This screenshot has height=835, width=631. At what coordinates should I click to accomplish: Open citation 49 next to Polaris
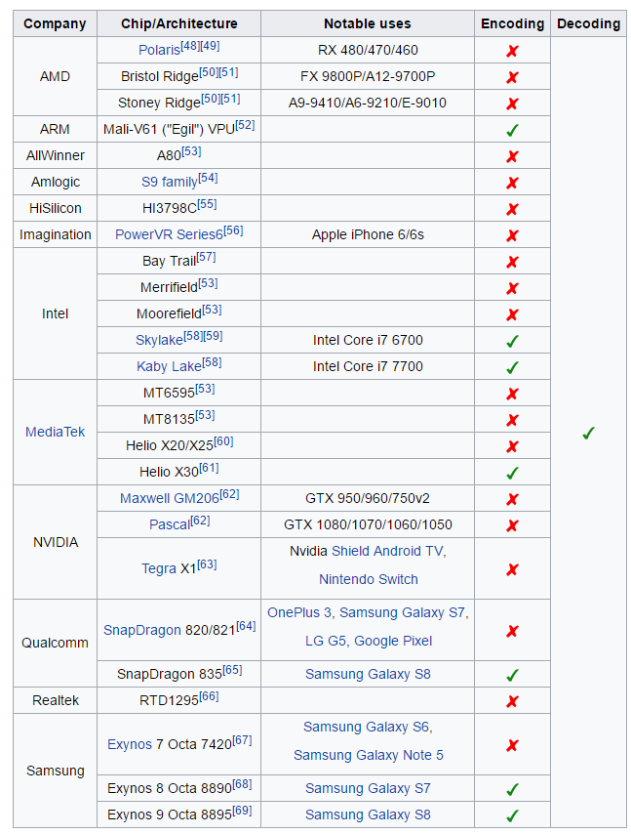click(x=210, y=46)
